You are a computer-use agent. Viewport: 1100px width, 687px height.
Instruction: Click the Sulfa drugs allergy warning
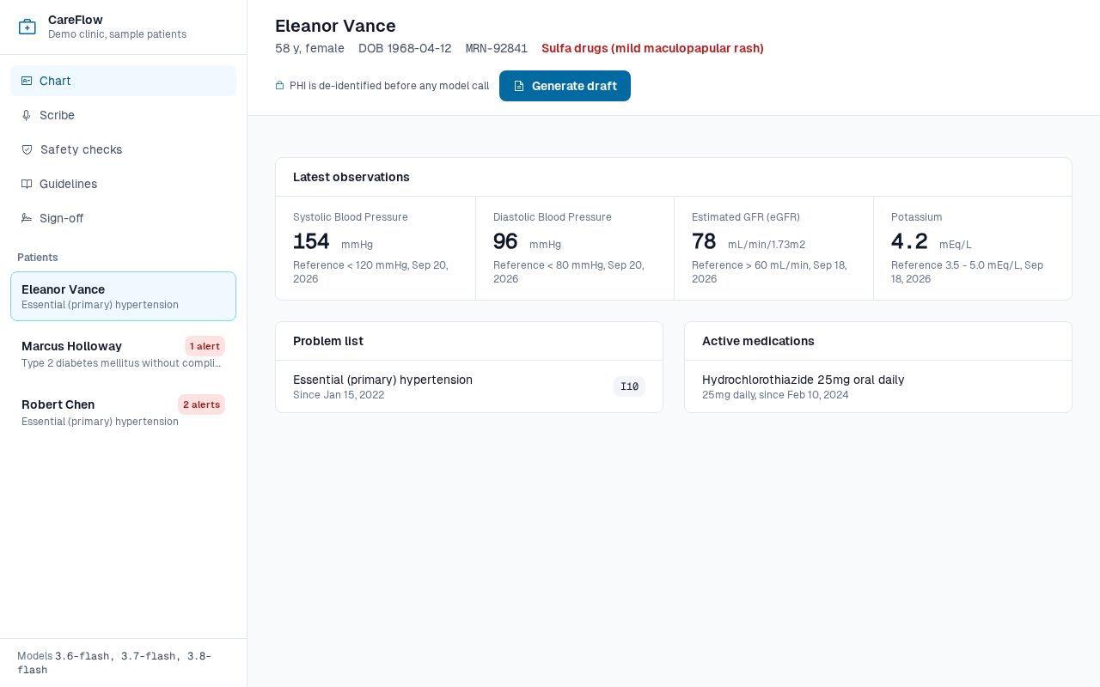tap(652, 48)
